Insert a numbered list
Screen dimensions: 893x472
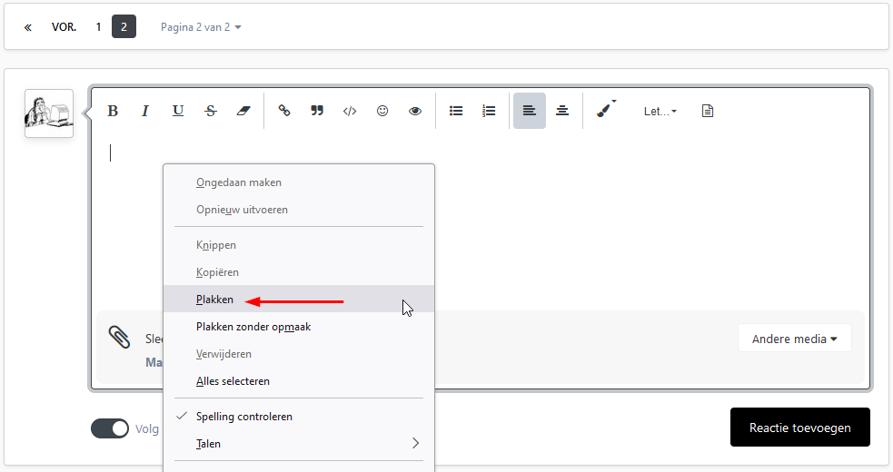click(x=489, y=111)
